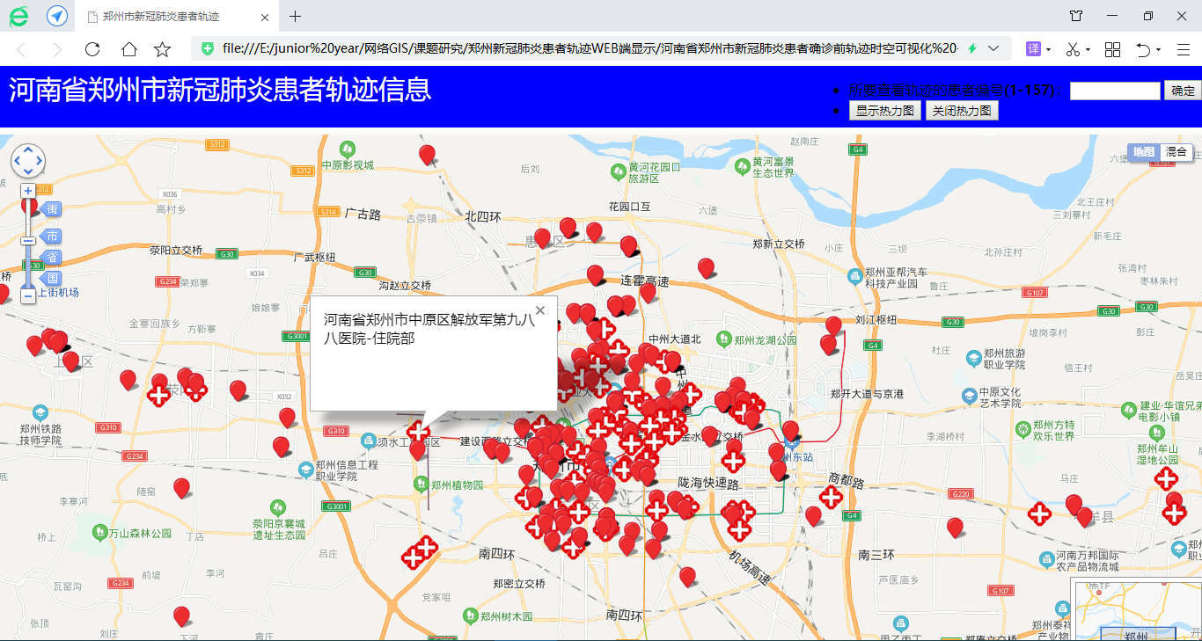Open the browser home page

tap(128, 49)
